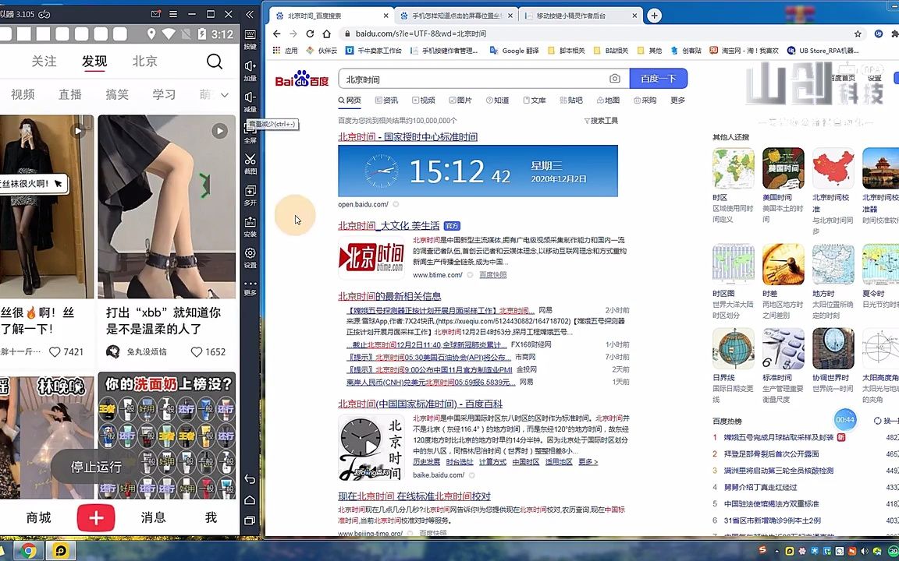Select the magnifier search icon in the mobile app
Viewport: 899px width, 561px height.
[x=215, y=61]
